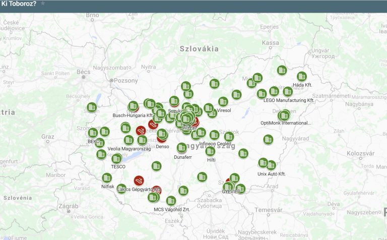Image resolution: width=387 pixels, height=240 pixels.
Task: Open the Hilti company marker
Action: (210, 151)
